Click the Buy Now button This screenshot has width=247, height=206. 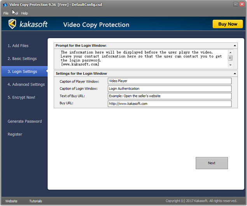tap(228, 24)
